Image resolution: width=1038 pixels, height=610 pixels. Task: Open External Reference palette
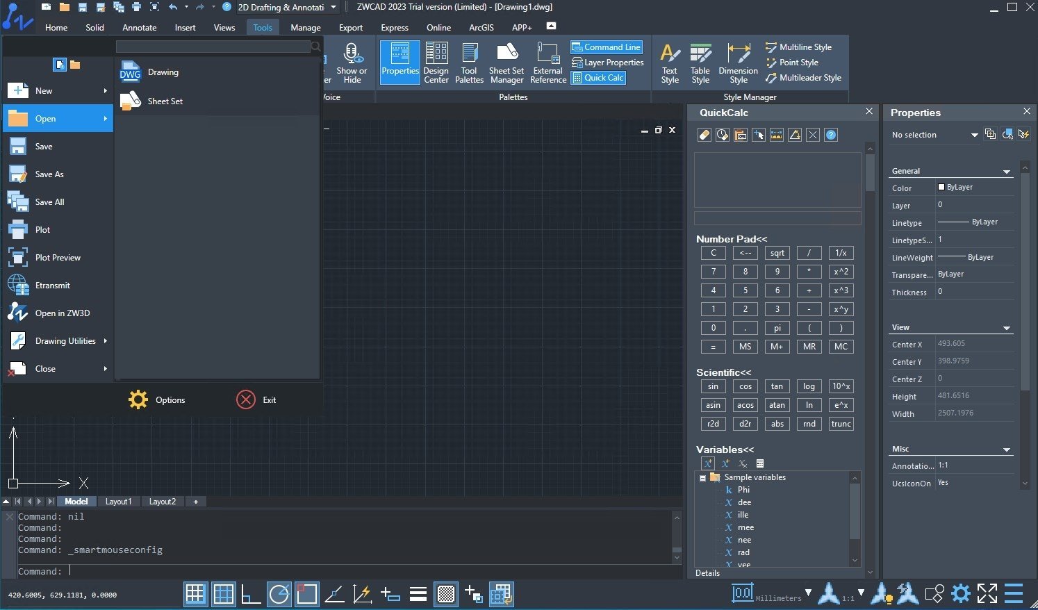[548, 63]
